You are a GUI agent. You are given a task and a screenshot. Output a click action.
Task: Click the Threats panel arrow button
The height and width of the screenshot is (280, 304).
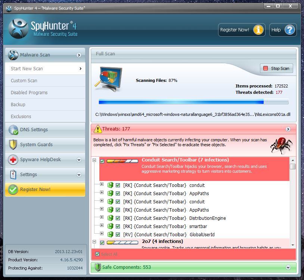[x=288, y=129]
